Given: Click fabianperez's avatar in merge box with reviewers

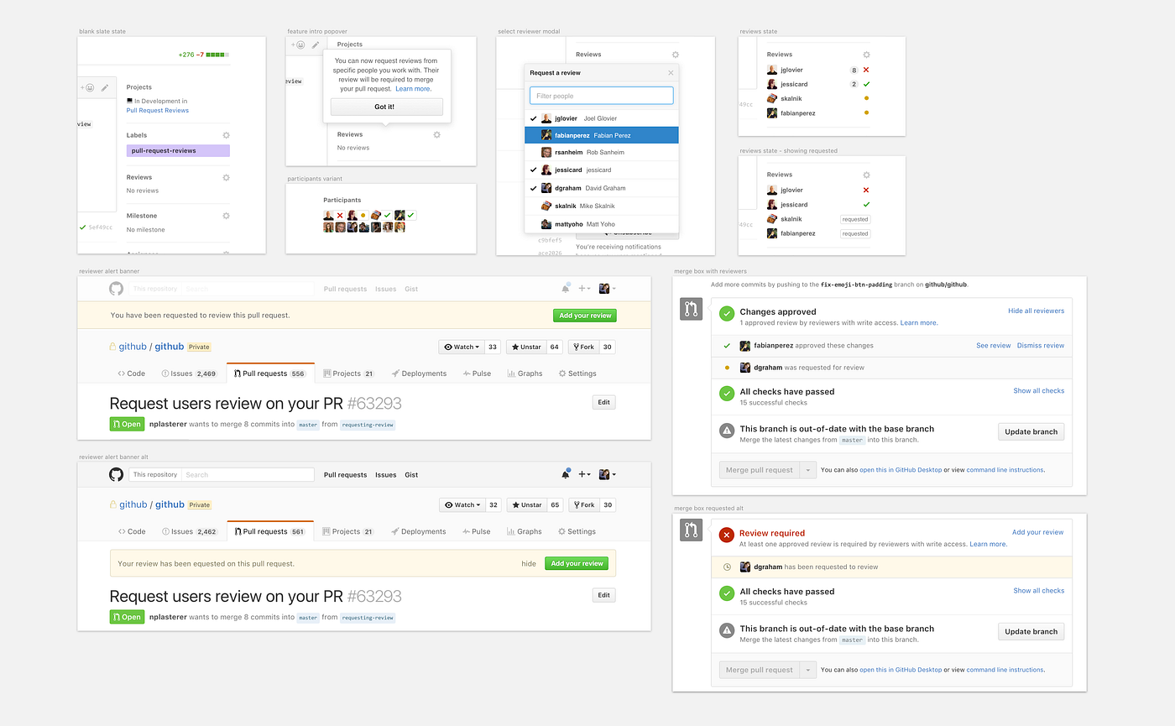Looking at the screenshot, I should click(745, 346).
